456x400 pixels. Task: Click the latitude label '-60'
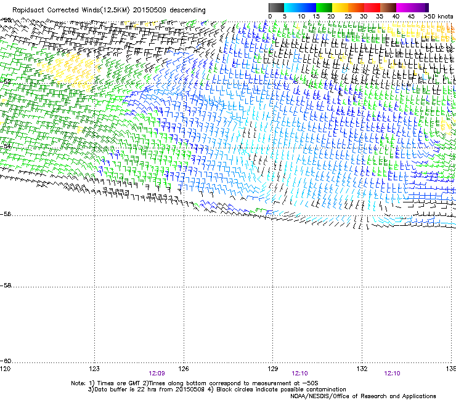[6, 361]
